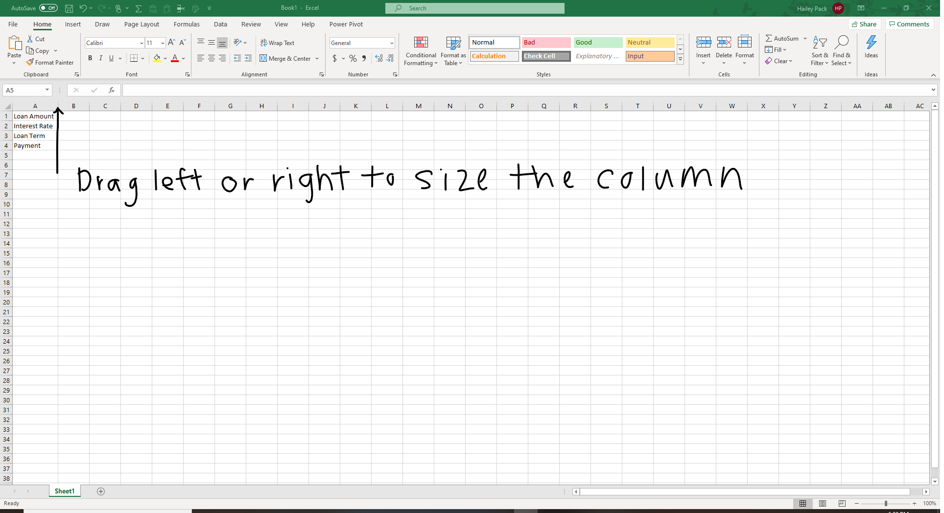The height and width of the screenshot is (513, 944).
Task: Click the Increase Indent icon
Action: pos(248,58)
